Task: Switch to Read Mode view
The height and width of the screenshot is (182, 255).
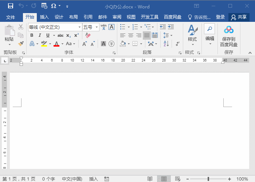Action: click(150, 179)
